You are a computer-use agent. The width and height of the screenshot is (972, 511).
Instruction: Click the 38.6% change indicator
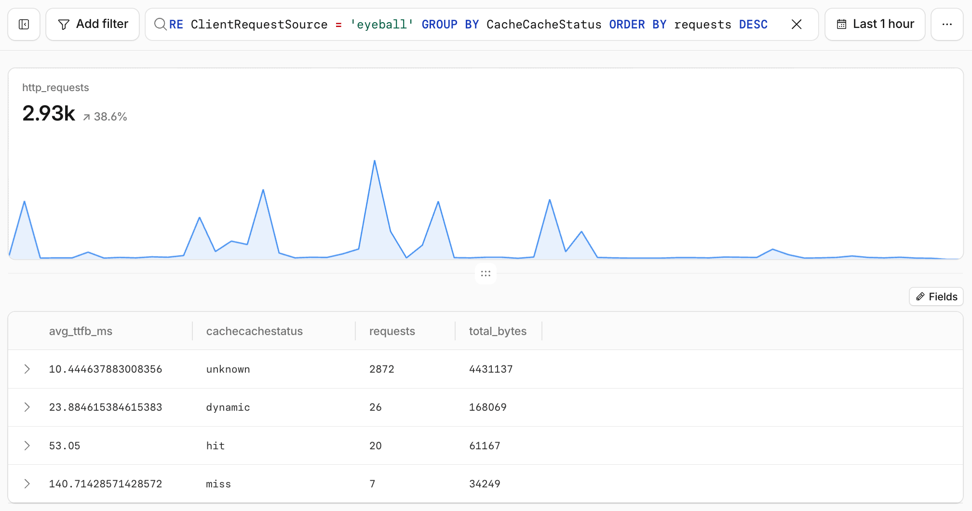coord(105,117)
